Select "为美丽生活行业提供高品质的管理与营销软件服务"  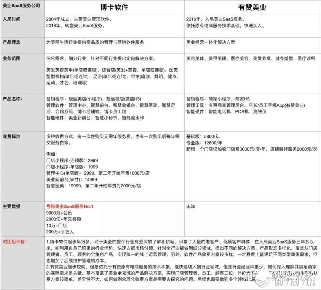point(95,42)
